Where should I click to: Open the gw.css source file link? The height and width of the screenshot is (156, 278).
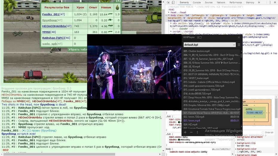tap(221, 149)
